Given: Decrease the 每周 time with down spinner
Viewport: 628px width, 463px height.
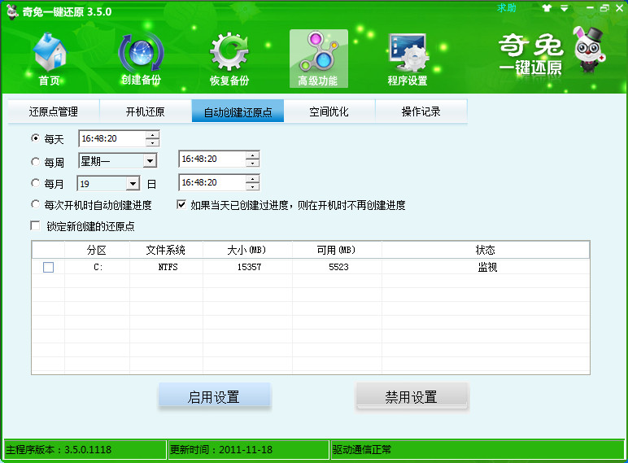Looking at the screenshot, I should (253, 163).
